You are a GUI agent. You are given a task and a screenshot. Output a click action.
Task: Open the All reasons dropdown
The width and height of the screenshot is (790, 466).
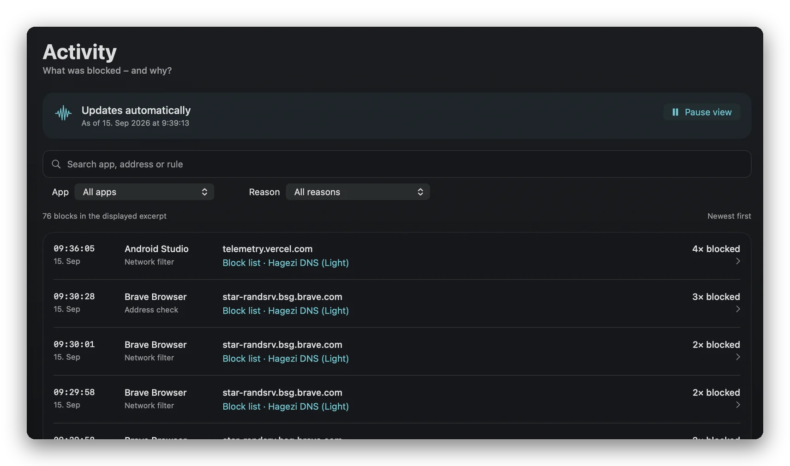[358, 192]
